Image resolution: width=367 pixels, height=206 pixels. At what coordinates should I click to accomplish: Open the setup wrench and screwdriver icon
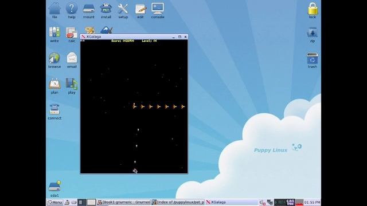tap(123, 9)
